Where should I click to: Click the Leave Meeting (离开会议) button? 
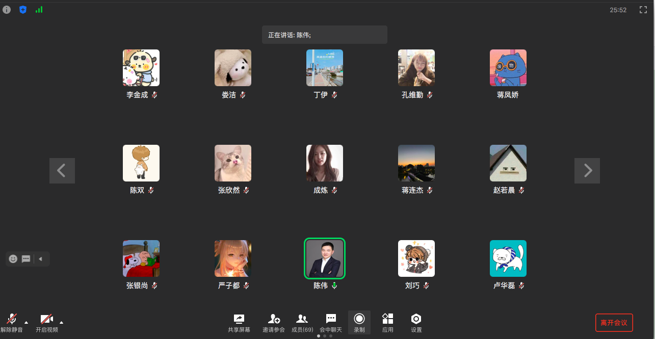pos(614,323)
